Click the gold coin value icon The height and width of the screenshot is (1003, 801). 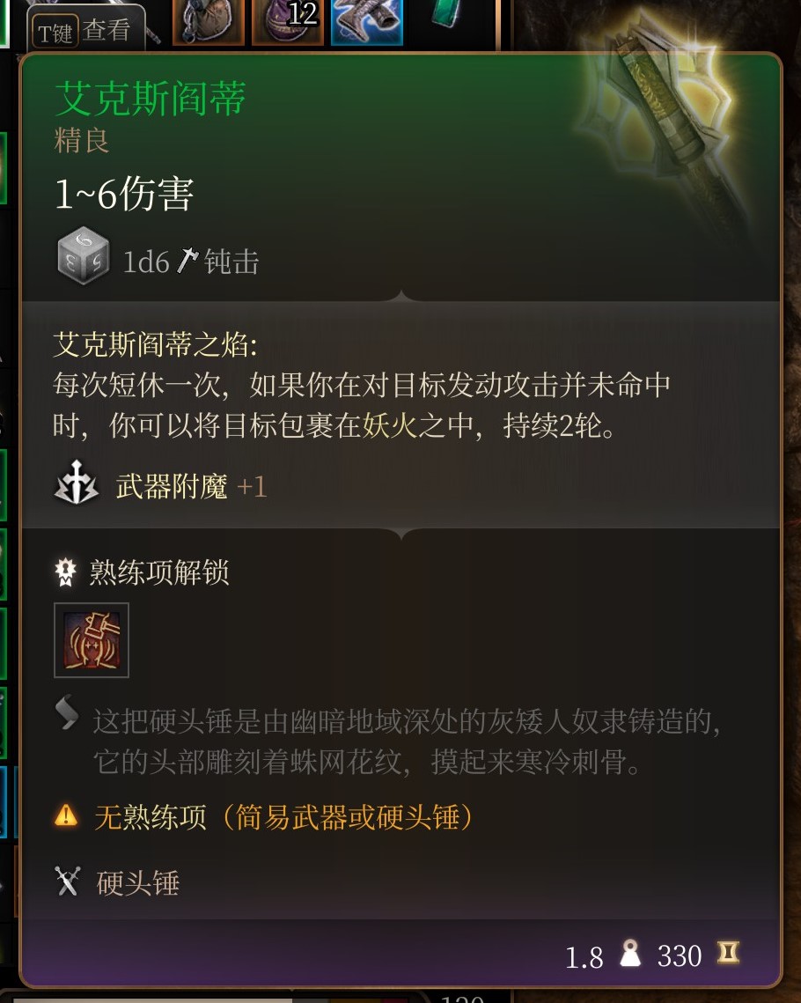click(x=728, y=953)
